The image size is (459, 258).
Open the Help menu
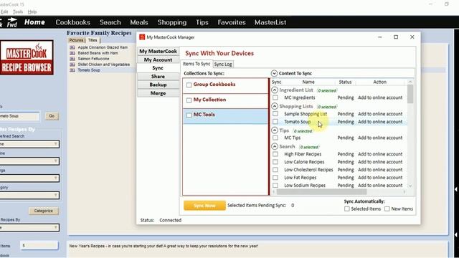click(32, 11)
